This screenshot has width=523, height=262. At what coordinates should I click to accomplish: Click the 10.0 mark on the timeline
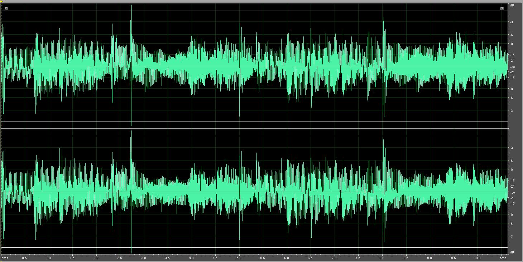pos(477,257)
